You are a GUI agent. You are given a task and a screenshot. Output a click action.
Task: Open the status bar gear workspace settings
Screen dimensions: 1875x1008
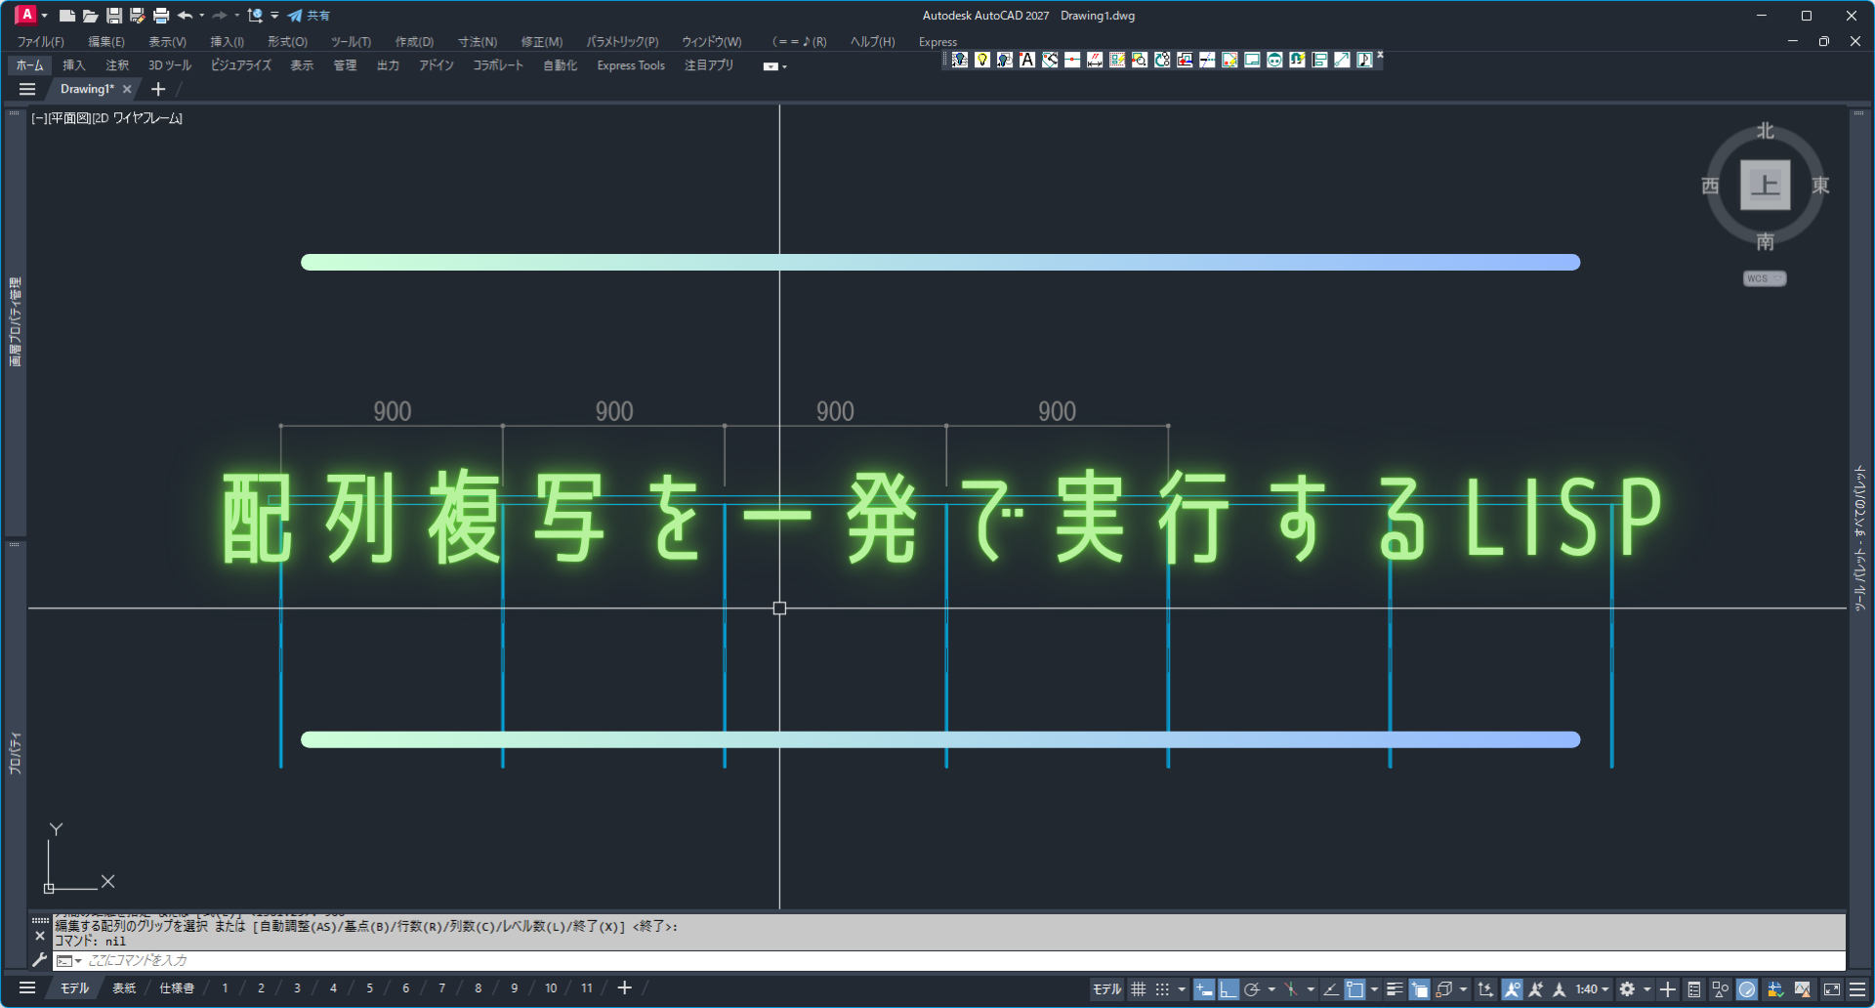point(1627,989)
